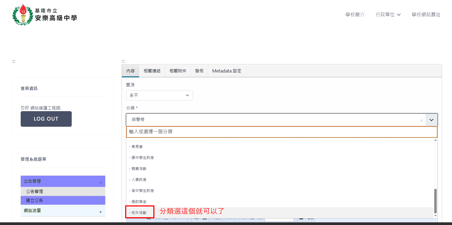Viewport: 452px width, 225px height.
Task: Click the 建立公告 sidebar item
Action: pos(35,200)
